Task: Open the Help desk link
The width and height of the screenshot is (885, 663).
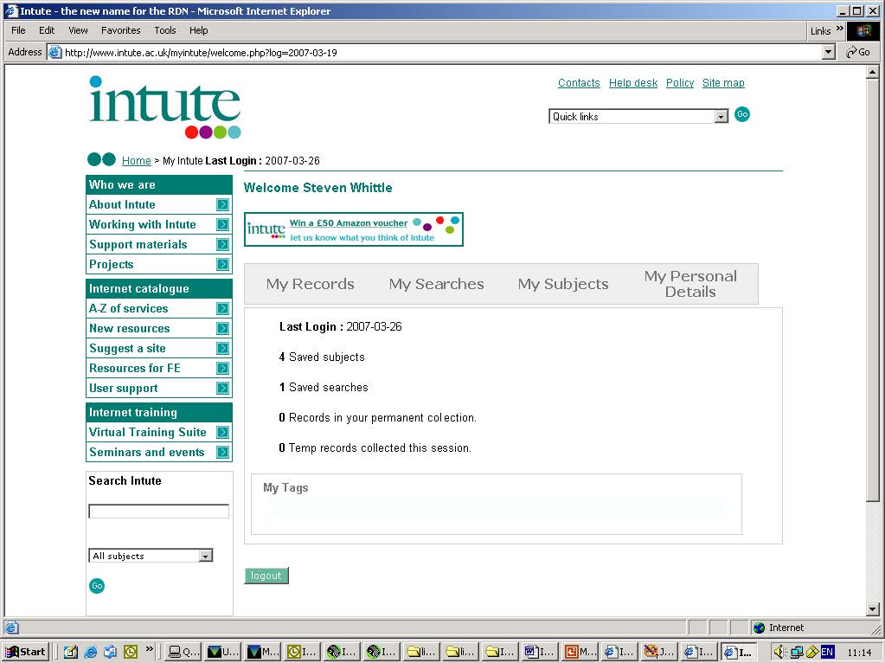Action: [633, 83]
